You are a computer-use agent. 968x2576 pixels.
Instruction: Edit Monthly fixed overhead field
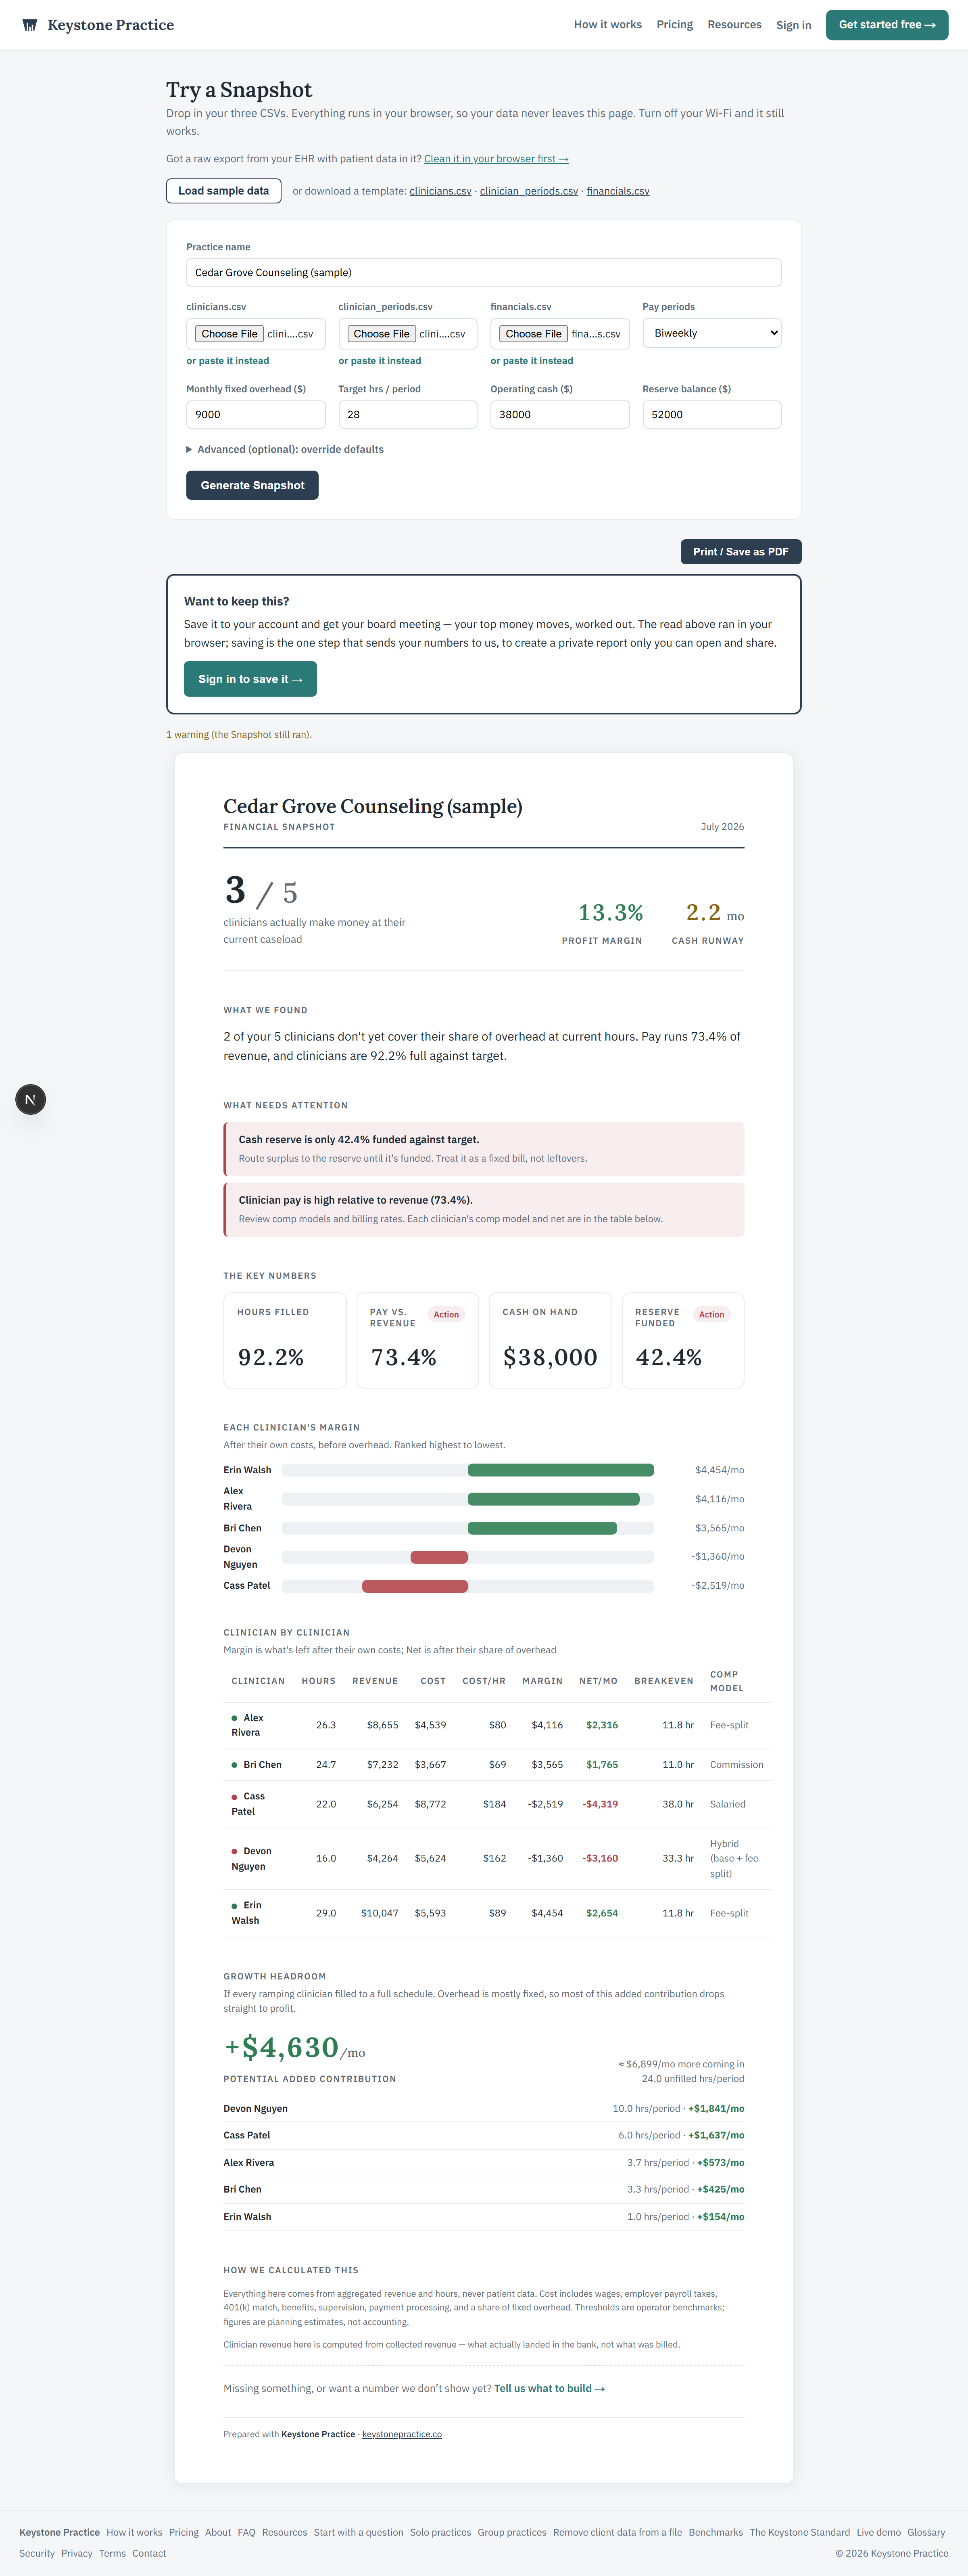click(256, 414)
